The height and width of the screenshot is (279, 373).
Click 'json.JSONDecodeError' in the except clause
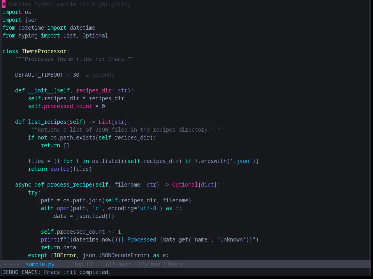tap(115, 255)
